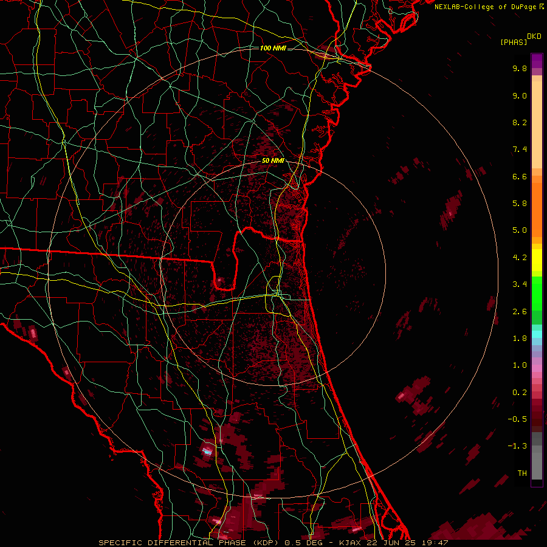Click the 1.0 scale value
Image resolution: width=547 pixels, height=547 pixels.
tap(520, 365)
